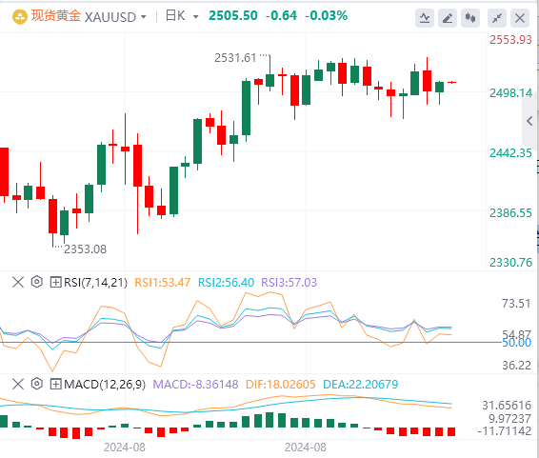
Task: Remove the RSI indicator panel
Action: pyautogui.click(x=18, y=282)
